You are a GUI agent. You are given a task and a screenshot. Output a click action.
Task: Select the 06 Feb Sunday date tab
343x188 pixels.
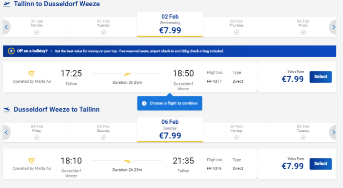170,130
